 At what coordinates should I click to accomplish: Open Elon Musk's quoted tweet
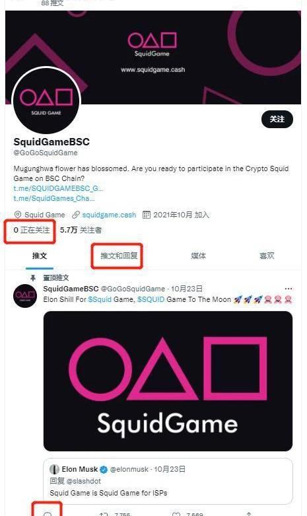168,481
